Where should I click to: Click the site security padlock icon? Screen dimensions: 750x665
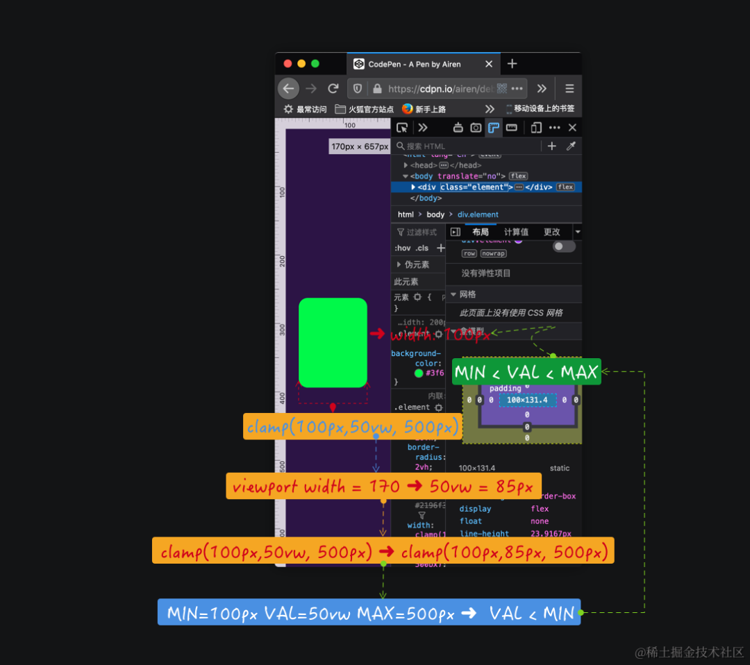coord(377,88)
